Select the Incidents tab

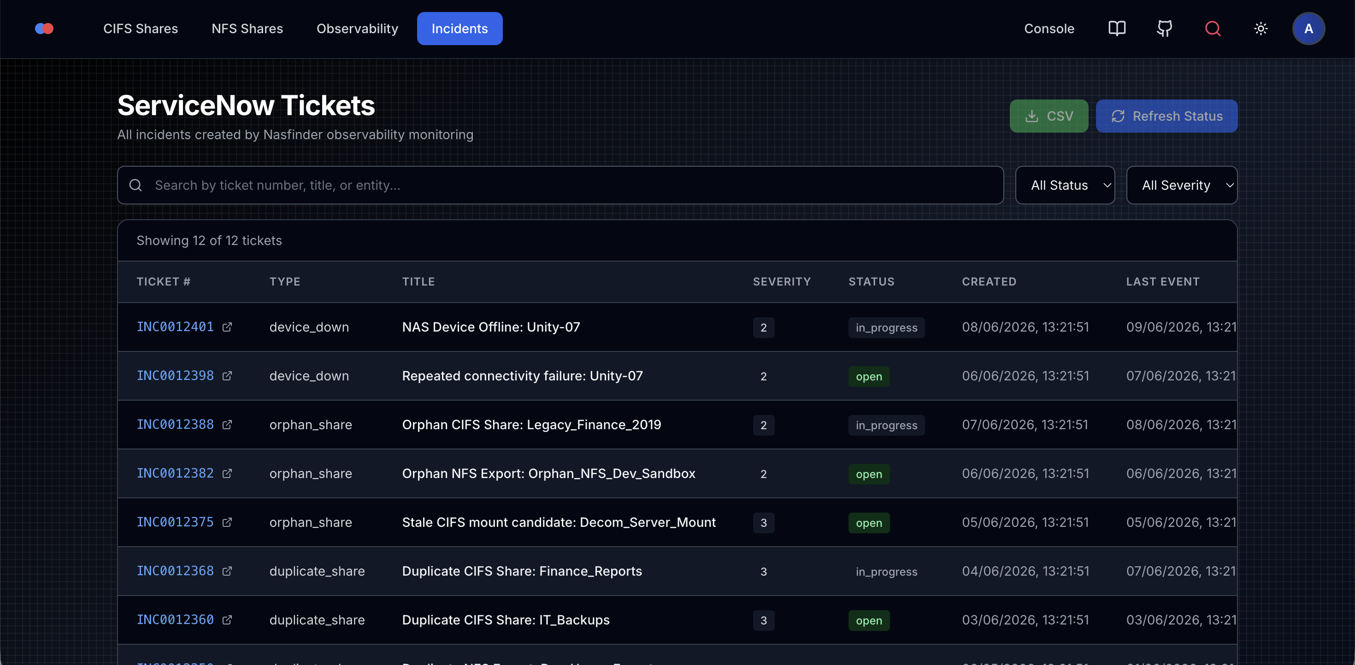click(460, 29)
